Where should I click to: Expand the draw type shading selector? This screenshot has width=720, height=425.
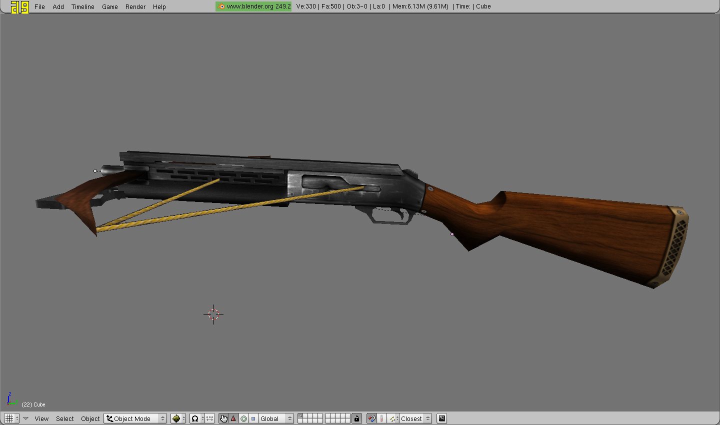178,418
